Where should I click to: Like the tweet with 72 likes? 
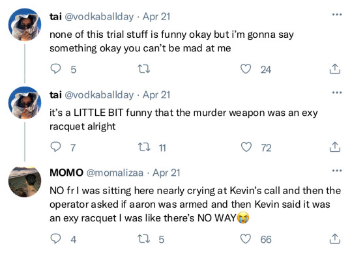click(246, 147)
